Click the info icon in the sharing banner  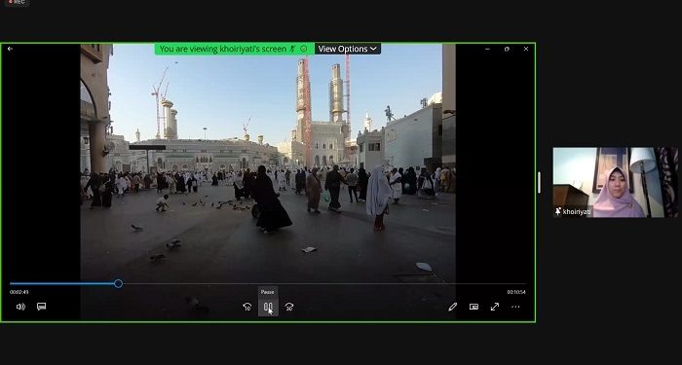tap(304, 49)
